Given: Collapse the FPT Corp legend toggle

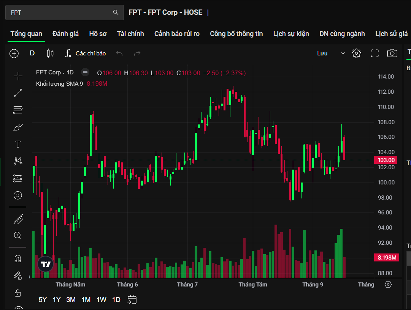Looking at the screenshot, I should point(85,72).
